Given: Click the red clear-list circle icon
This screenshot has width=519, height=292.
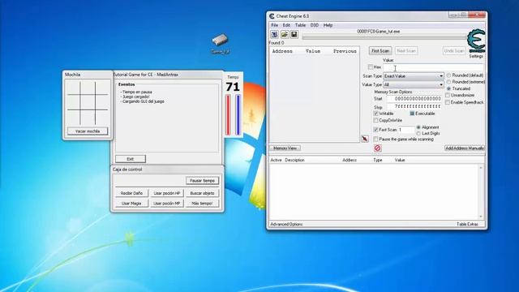Looking at the screenshot, I should [377, 148].
